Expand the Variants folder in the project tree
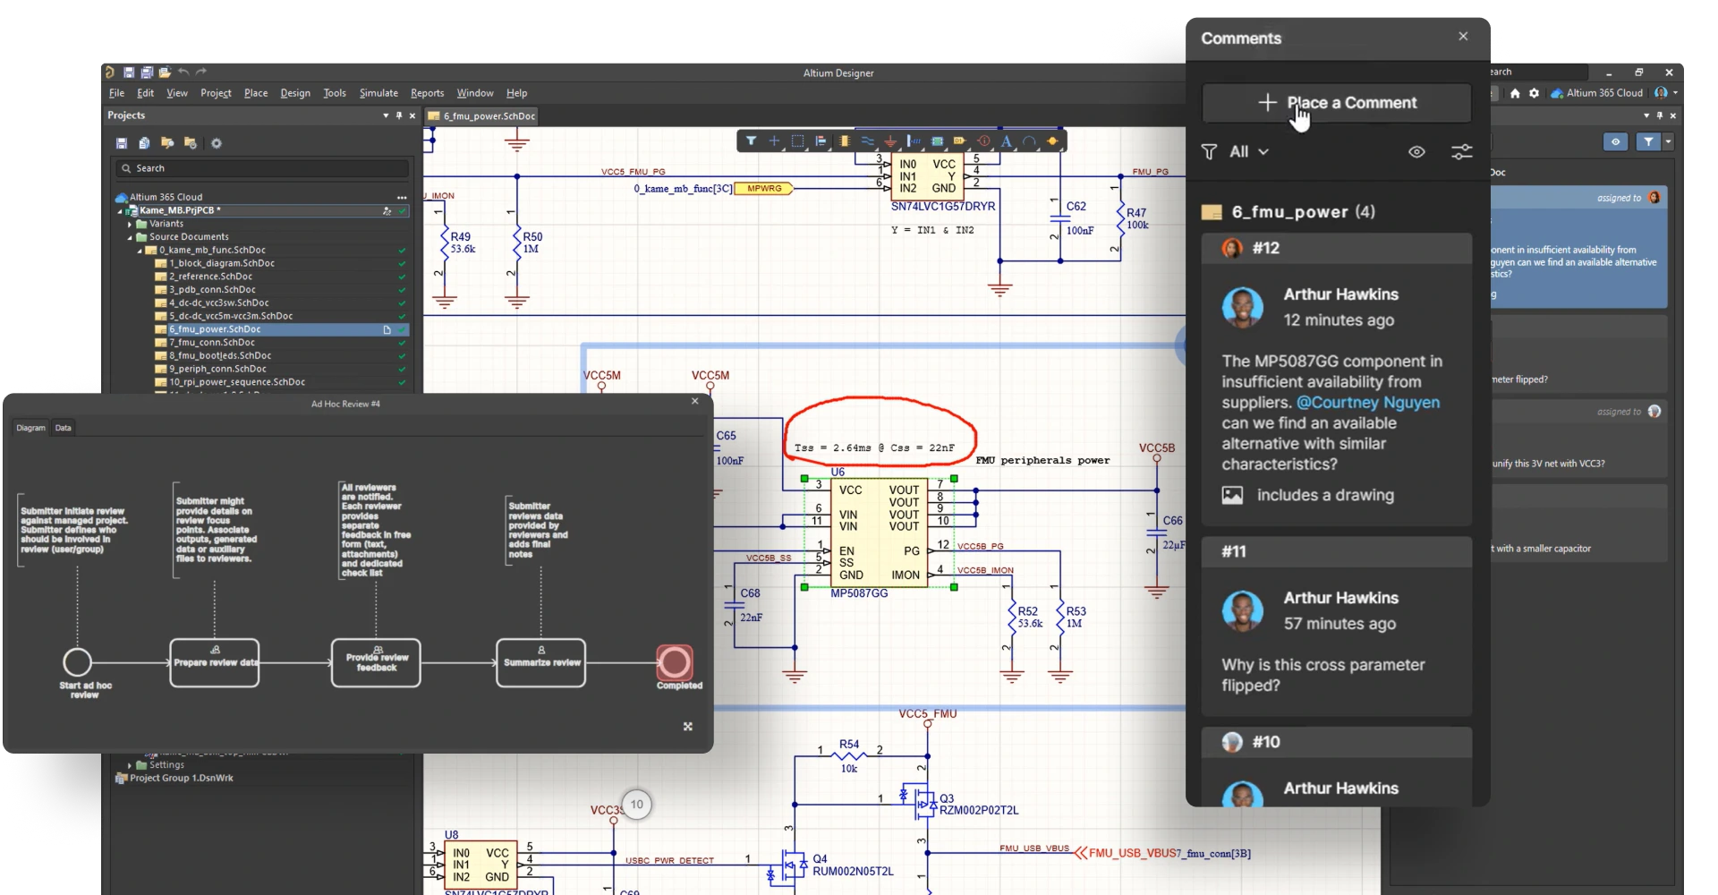 (x=130, y=224)
